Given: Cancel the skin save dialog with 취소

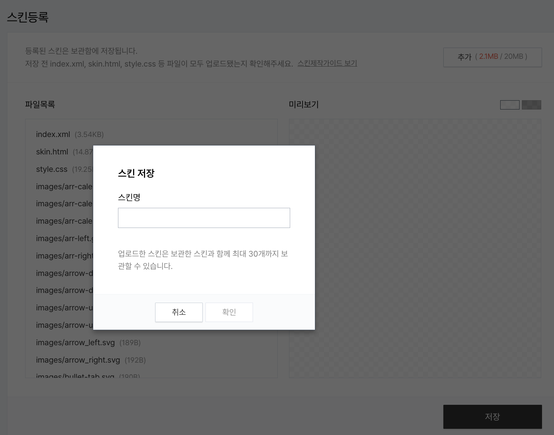Looking at the screenshot, I should (x=179, y=312).
